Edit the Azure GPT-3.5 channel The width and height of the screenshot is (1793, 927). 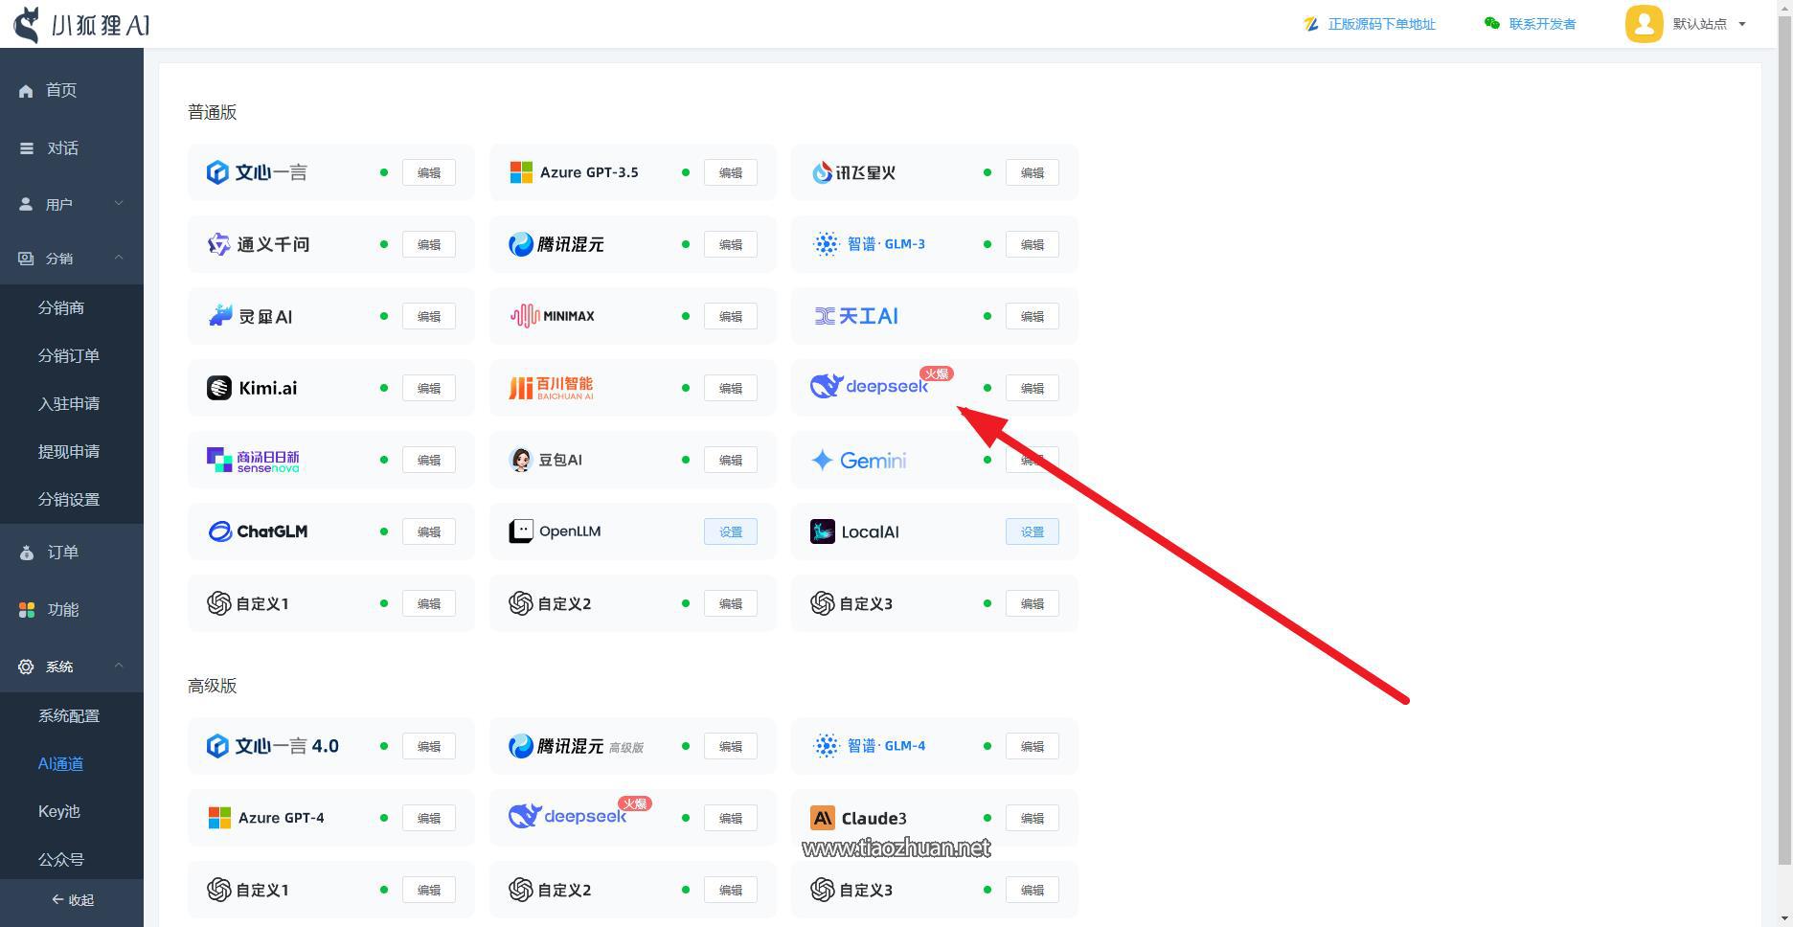click(x=731, y=172)
